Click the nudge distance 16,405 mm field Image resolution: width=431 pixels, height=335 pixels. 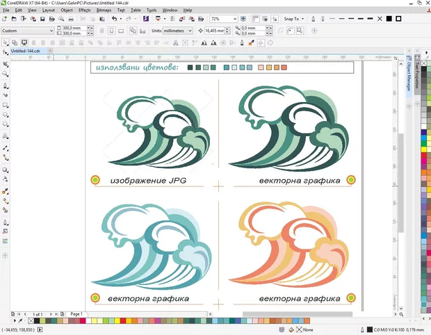pos(214,31)
